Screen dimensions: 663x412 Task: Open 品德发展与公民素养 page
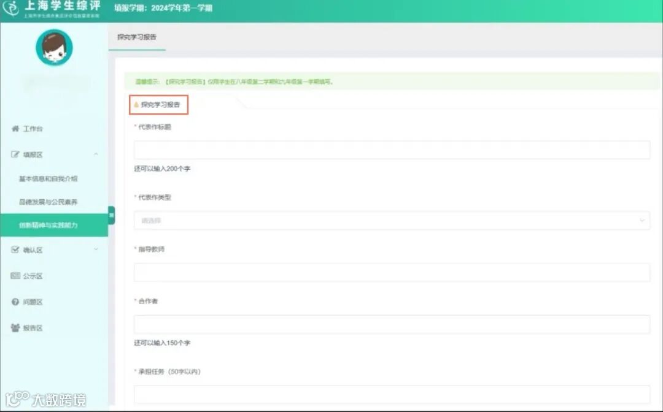pos(48,202)
